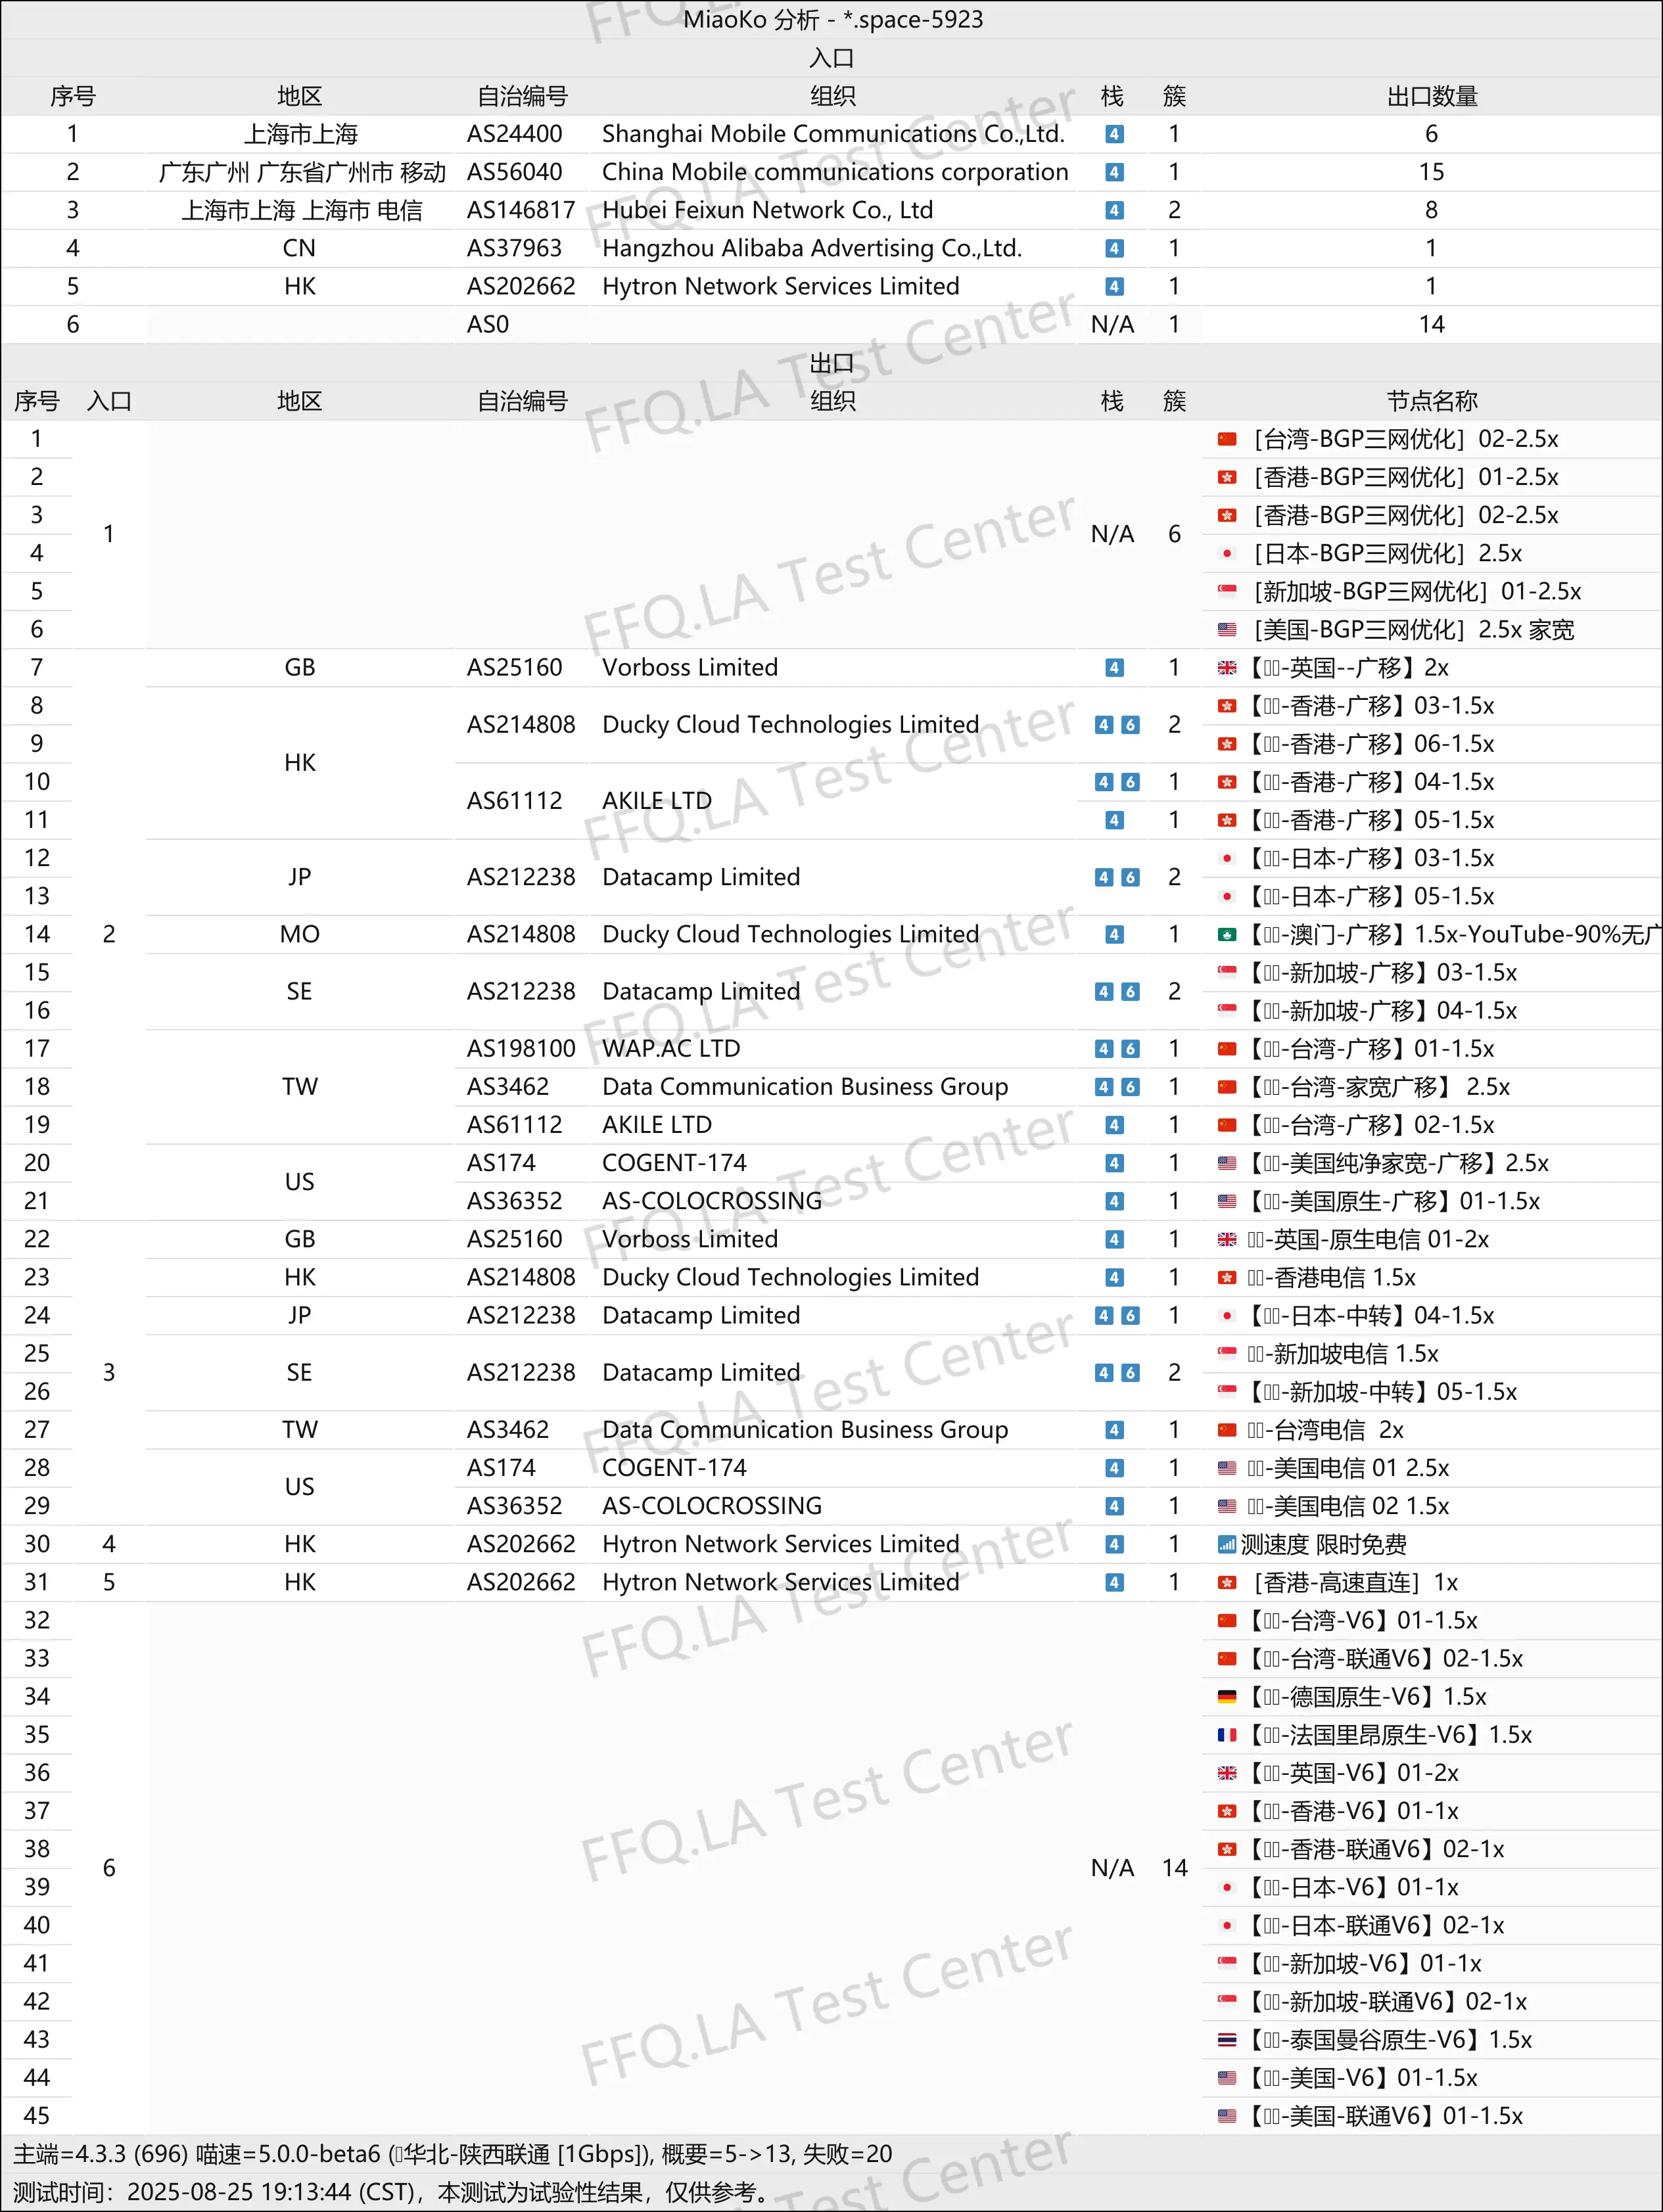Click the flag beside 【-日本-联通V6】02-1x
The height and width of the screenshot is (2212, 1663).
[x=1227, y=1925]
